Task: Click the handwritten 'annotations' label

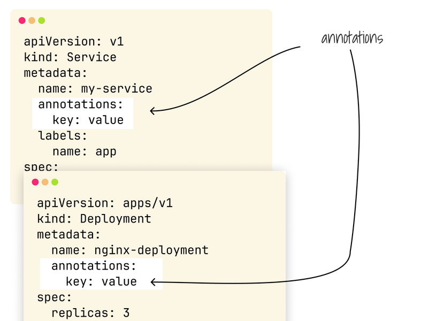Action: (x=352, y=37)
